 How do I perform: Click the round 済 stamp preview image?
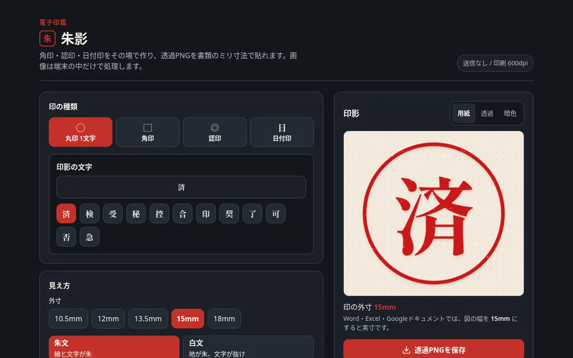434,213
